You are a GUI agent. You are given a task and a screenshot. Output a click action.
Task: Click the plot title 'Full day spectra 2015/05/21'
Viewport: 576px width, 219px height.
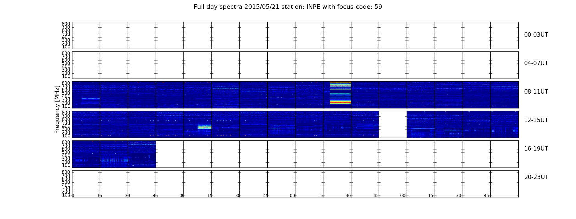click(x=288, y=7)
